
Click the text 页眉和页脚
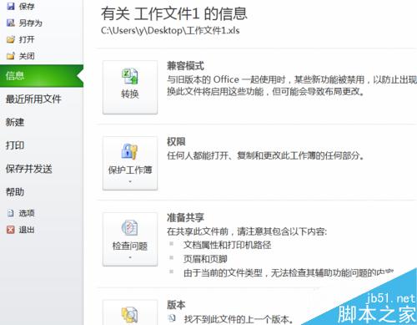pyautogui.click(x=205, y=259)
